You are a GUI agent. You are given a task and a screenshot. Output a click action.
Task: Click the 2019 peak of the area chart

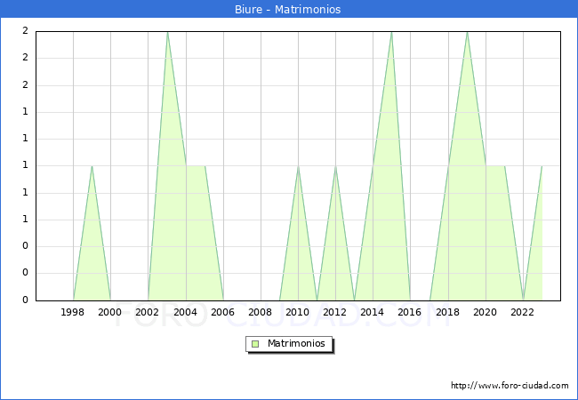tap(467, 32)
